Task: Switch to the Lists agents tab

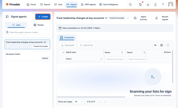Action: (16, 25)
